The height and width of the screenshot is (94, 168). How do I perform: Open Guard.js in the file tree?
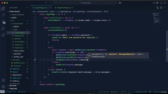pos(18,66)
